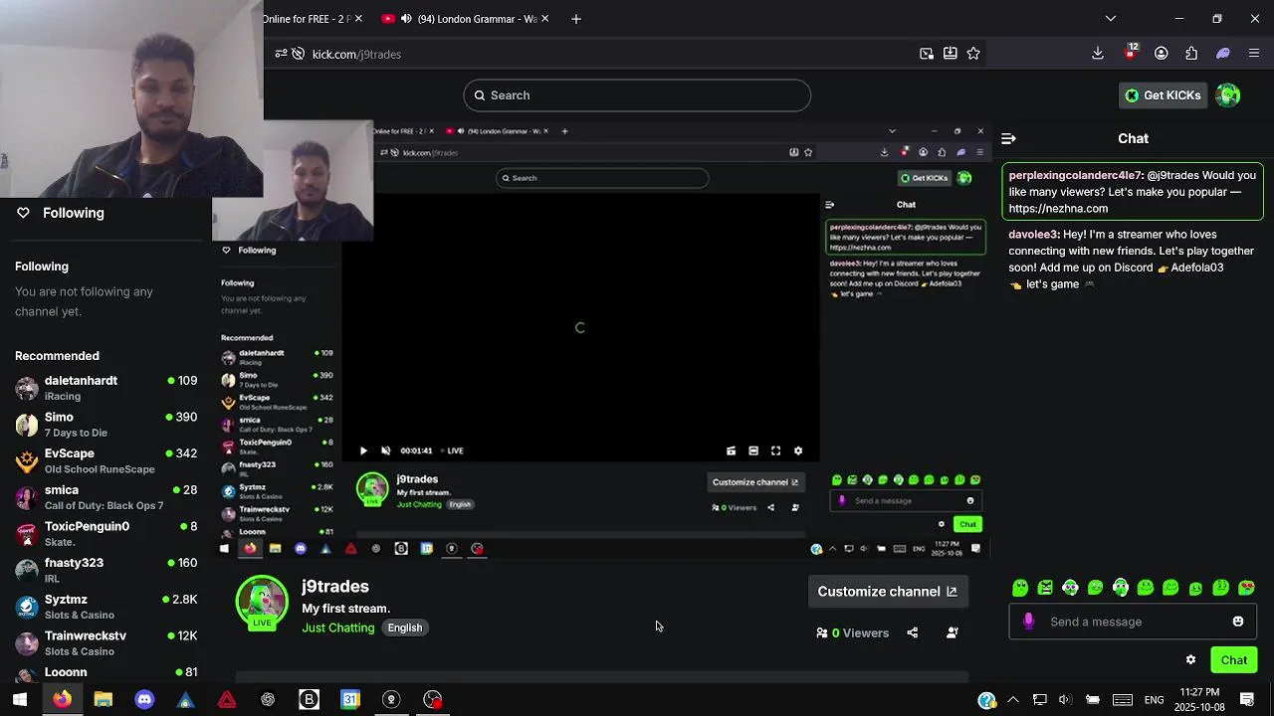Screen dimensions: 1274x716
Task: Expand the list all tabs chevron
Action: (1111, 18)
